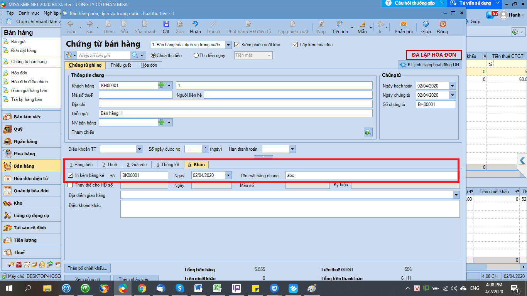Viewport: 527px width, 296px height.
Task: Delete the voucher with Xóa
Action: 180,27
